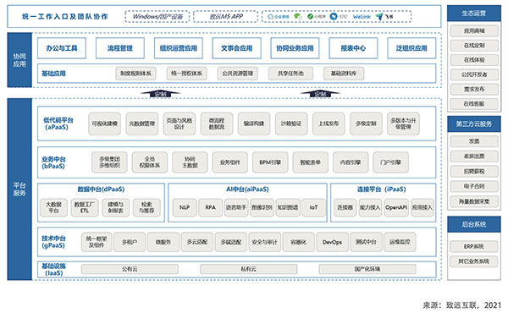
Task: Click the Feishu paper plane icon
Action: coord(379,16)
